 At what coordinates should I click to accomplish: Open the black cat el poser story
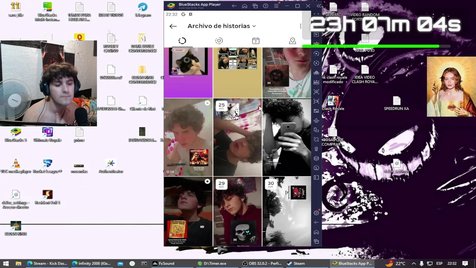pyautogui.click(x=188, y=73)
